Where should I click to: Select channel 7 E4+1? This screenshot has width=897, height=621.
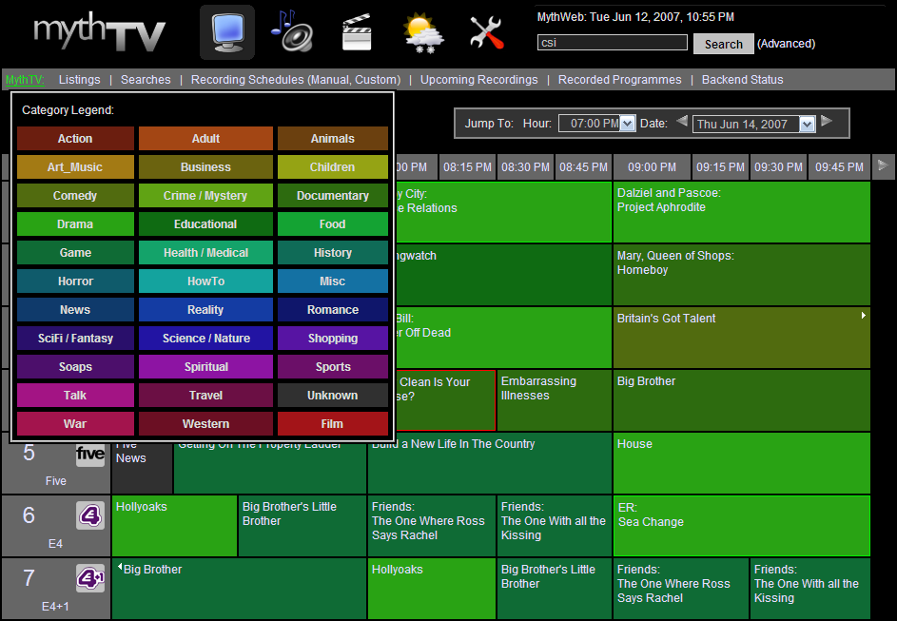55,589
